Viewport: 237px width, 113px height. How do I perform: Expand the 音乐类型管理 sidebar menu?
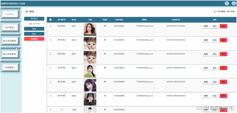pyautogui.click(x=10, y=41)
